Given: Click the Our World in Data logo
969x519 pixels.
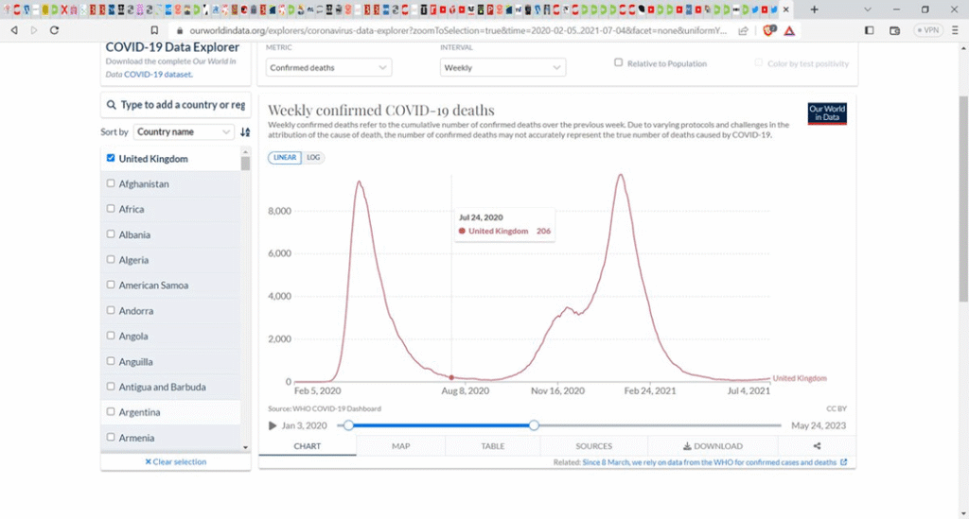Looking at the screenshot, I should pos(827,113).
